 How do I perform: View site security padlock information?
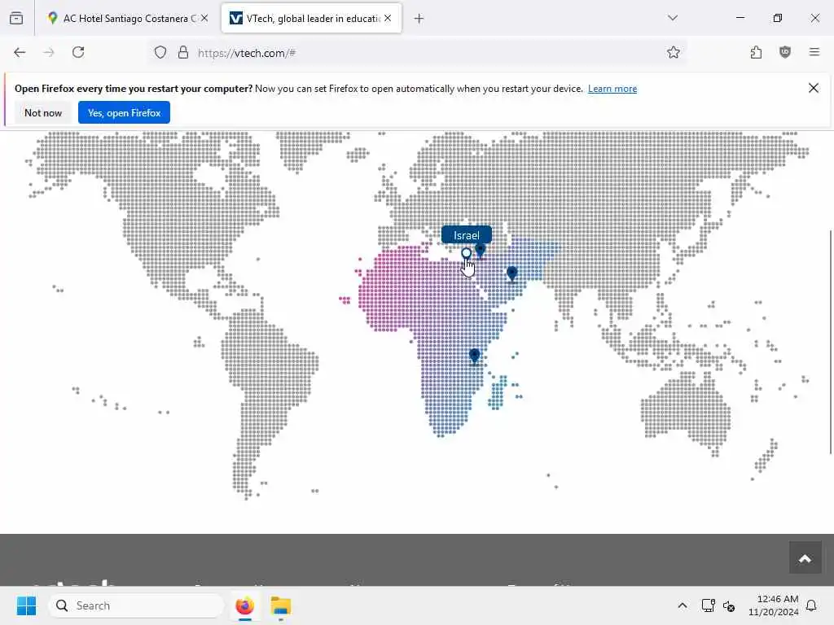(x=183, y=52)
